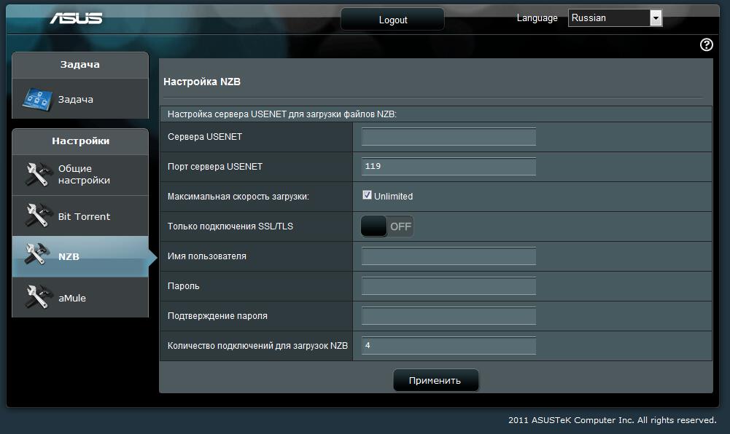Toggle the SSL/TLS only switch on
The image size is (730, 434).
387,226
